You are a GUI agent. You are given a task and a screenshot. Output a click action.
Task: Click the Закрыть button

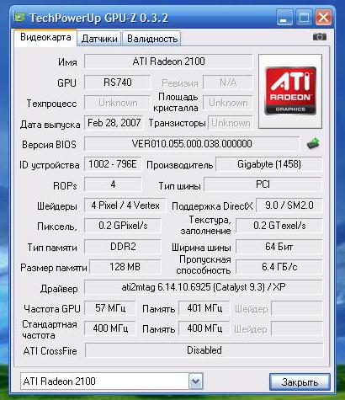click(x=300, y=381)
